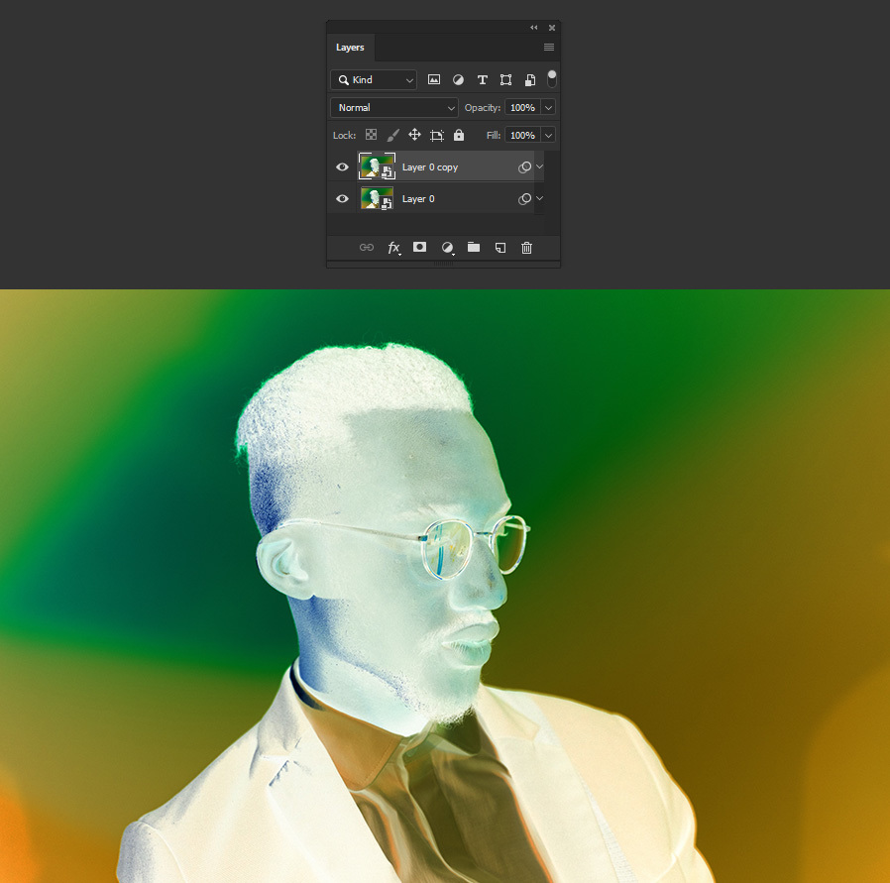This screenshot has width=890, height=883.
Task: Close the Layers panel
Action: (x=552, y=27)
